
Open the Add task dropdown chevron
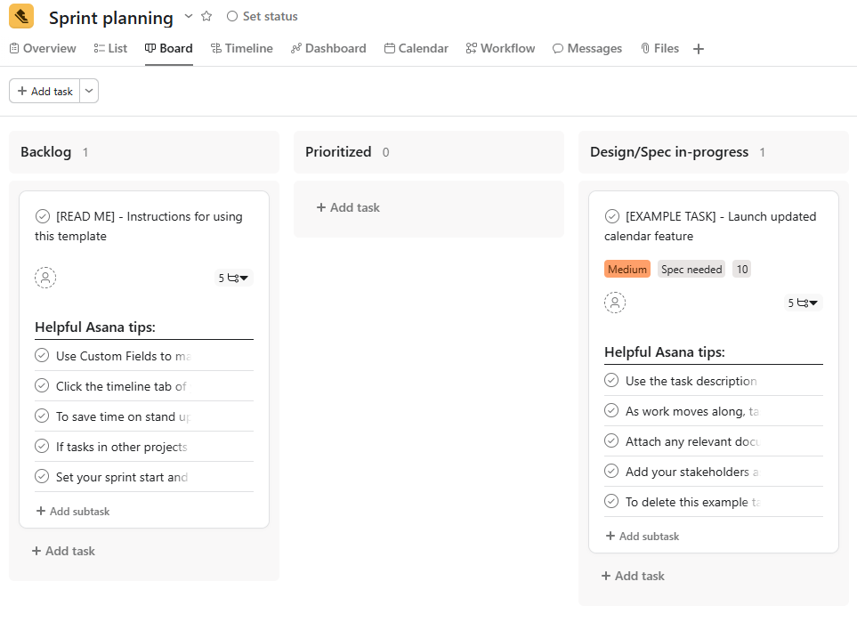tap(88, 90)
